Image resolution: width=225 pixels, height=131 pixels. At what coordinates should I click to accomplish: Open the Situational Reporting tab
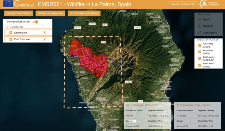point(84,13)
